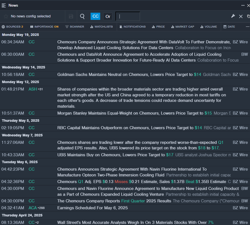
Task: Open the UBS Maintains Buy headline
Action: point(115,155)
